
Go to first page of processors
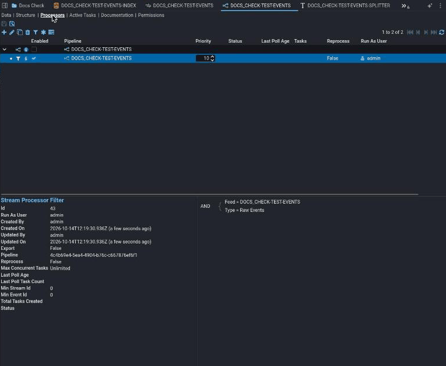click(x=410, y=32)
